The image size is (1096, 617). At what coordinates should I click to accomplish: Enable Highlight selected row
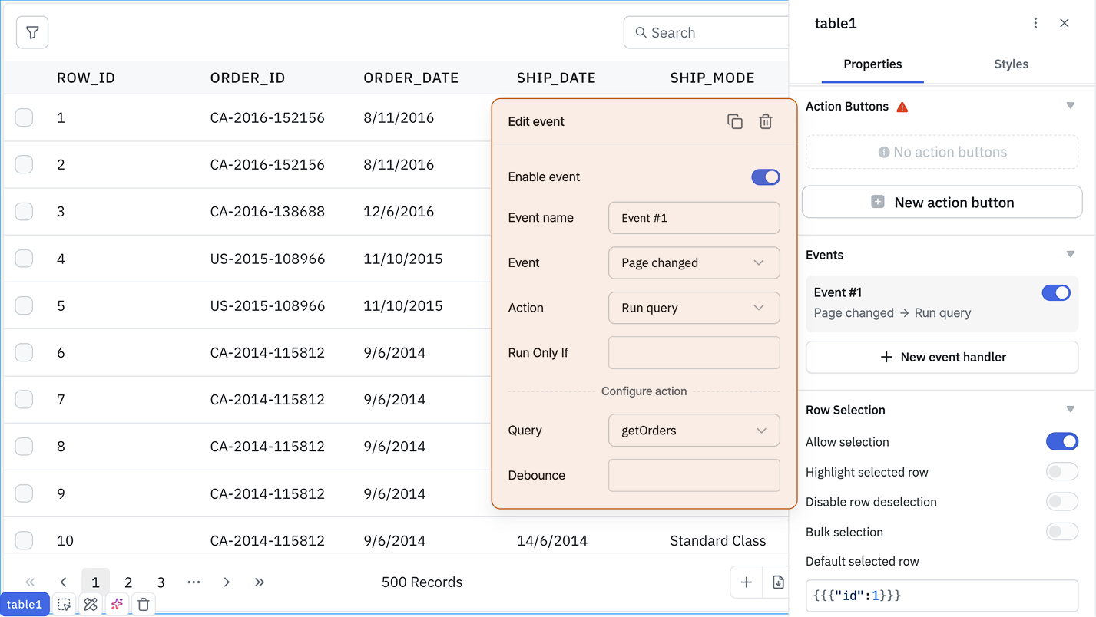tap(1062, 472)
